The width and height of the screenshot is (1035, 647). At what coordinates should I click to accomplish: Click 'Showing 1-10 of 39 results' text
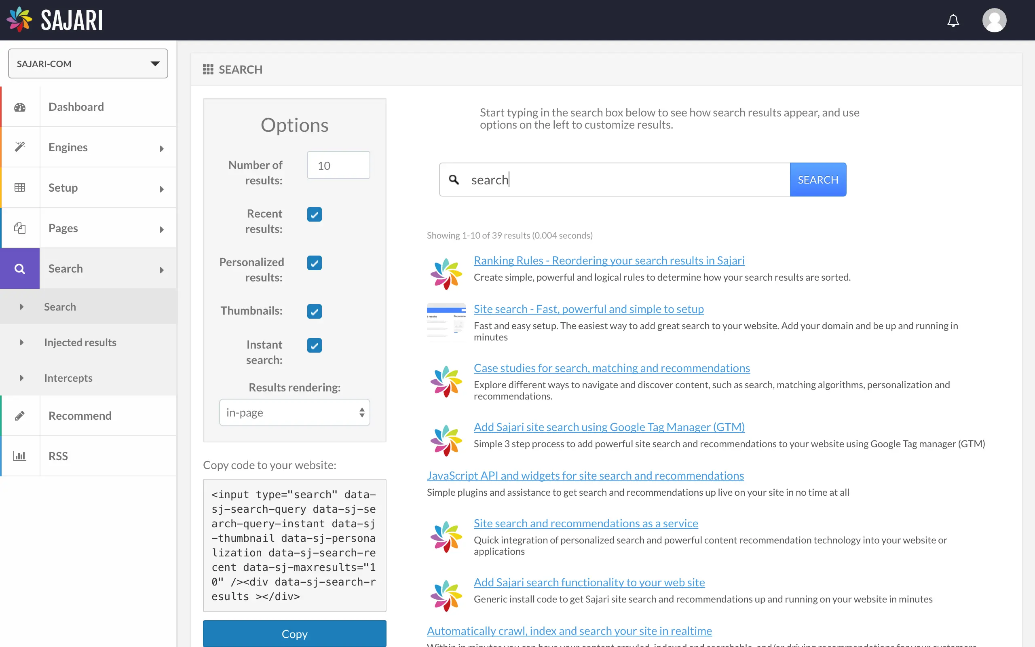tap(509, 235)
